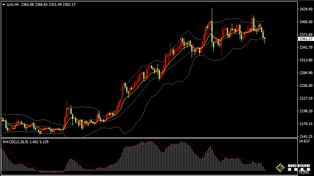The image size is (314, 176).
Task: Click the Sino Sound diamond logo icon
Action: pyautogui.click(x=280, y=168)
